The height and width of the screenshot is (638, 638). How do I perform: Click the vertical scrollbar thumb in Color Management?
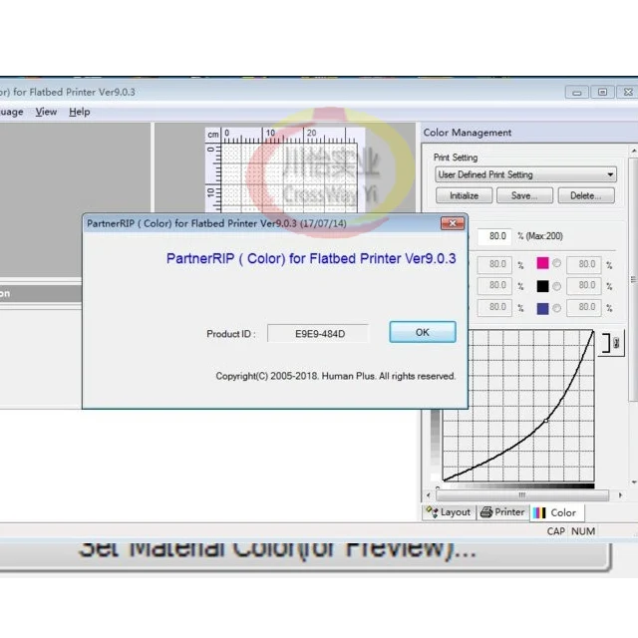point(633,279)
